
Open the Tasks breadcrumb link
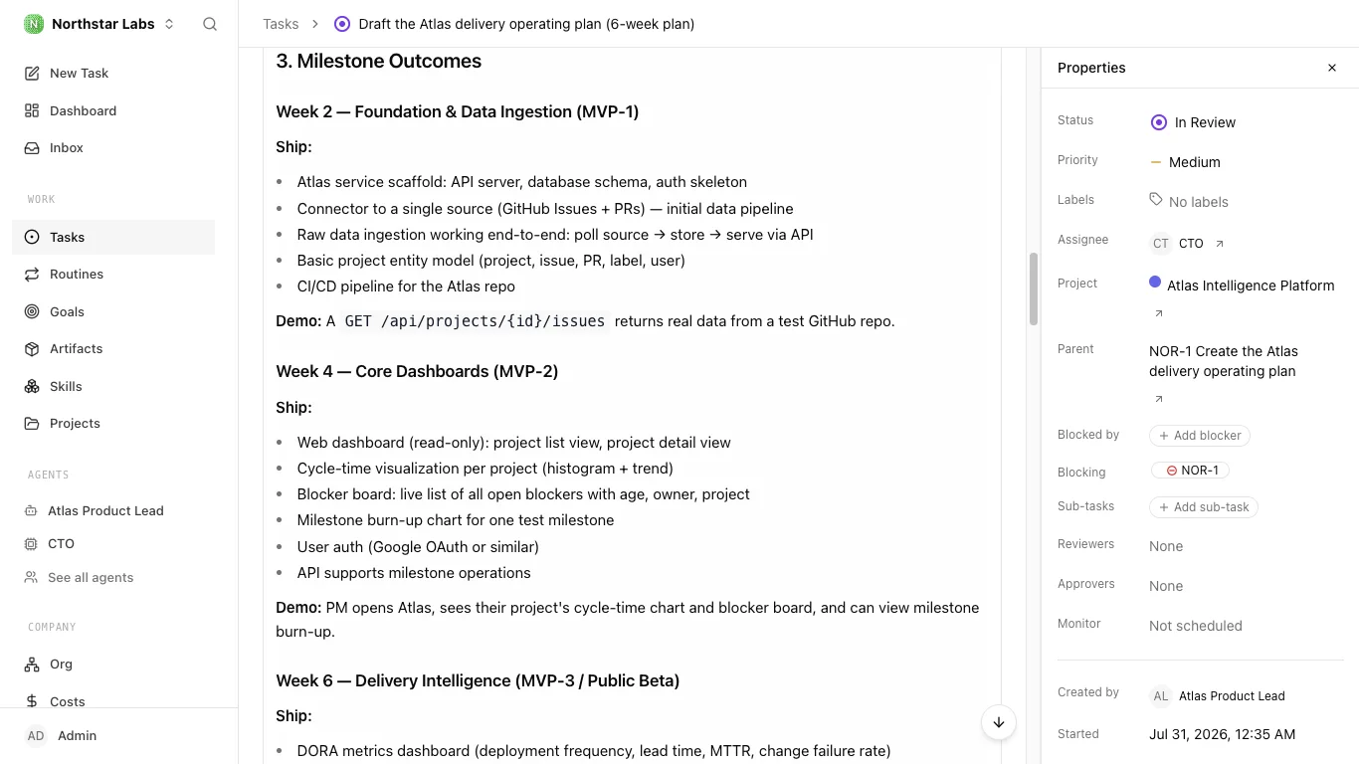281,24
